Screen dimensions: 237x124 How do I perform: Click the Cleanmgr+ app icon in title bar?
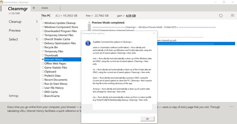pos(2,2)
